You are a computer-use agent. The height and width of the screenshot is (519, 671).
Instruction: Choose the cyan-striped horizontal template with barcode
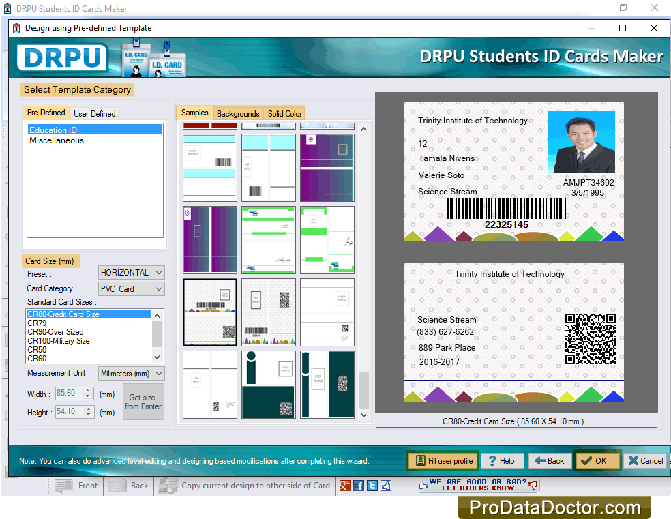pyautogui.click(x=210, y=168)
